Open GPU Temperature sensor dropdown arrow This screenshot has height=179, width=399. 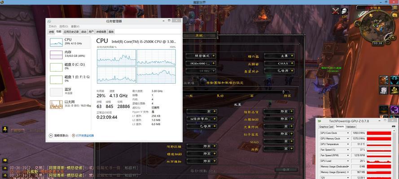pos(348,144)
